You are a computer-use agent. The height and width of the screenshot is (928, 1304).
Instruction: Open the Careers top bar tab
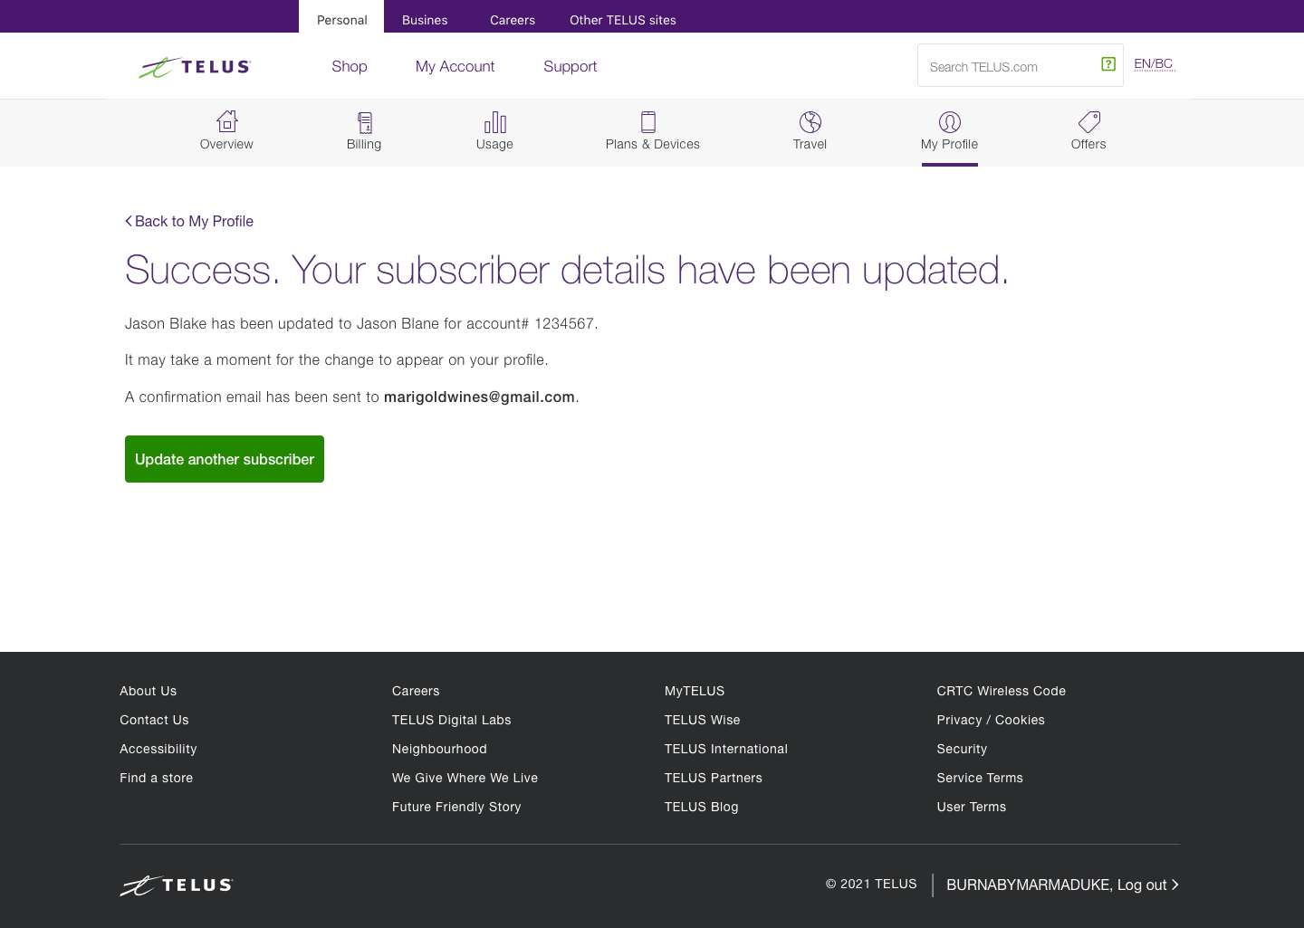click(513, 20)
